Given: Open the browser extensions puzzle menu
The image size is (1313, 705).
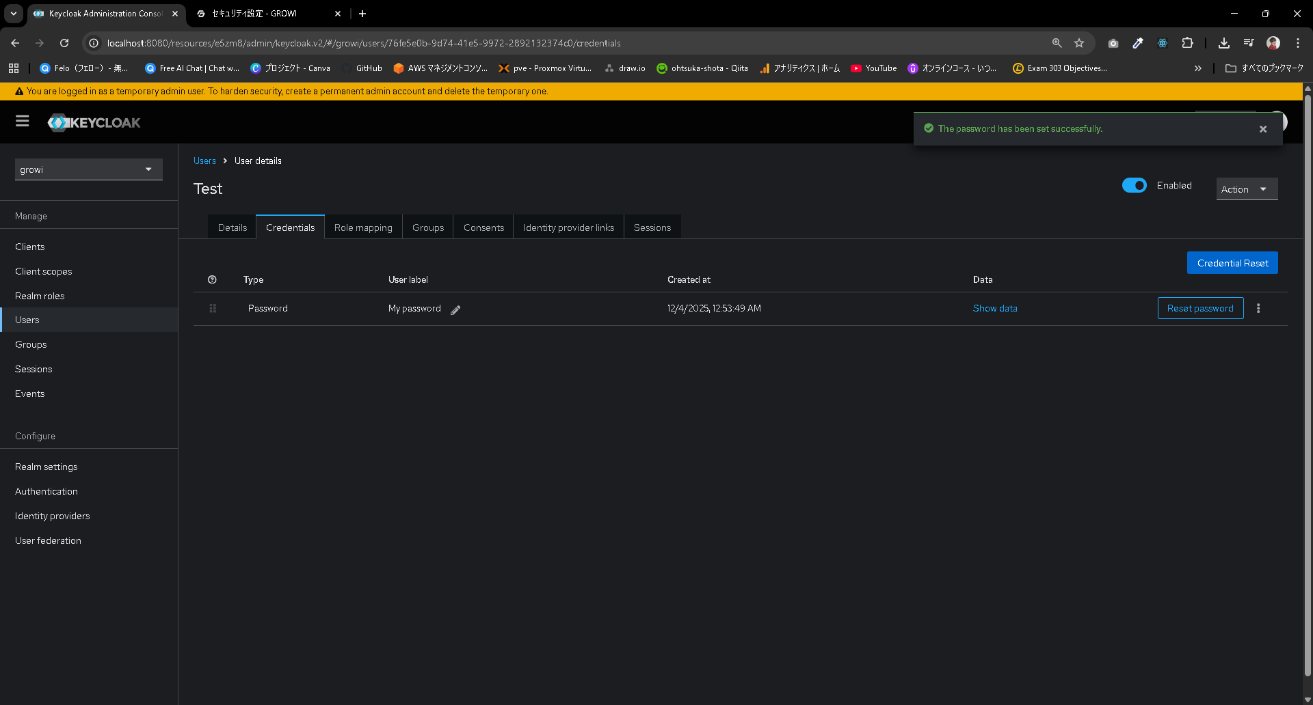Looking at the screenshot, I should [x=1187, y=43].
